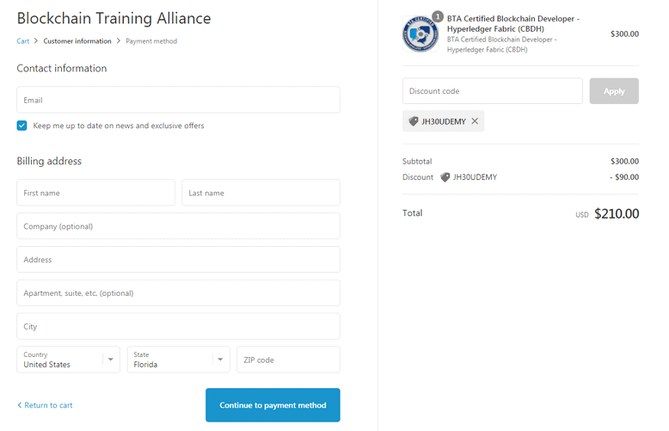Expand the State dropdown showing Florida
Image resolution: width=669 pixels, height=431 pixels.
coord(178,360)
